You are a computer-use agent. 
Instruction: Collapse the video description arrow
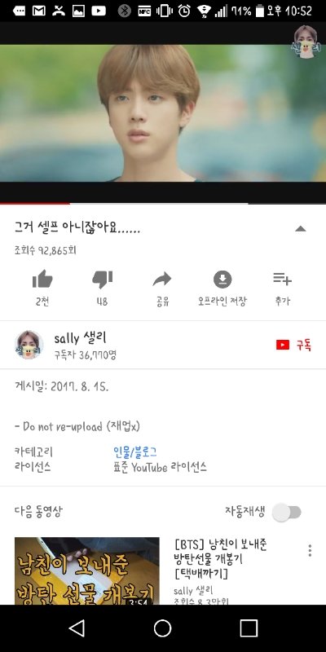[x=300, y=228]
